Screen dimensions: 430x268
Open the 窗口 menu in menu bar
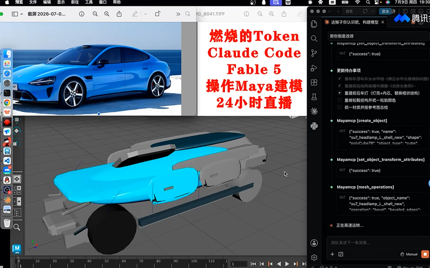coord(103,2)
